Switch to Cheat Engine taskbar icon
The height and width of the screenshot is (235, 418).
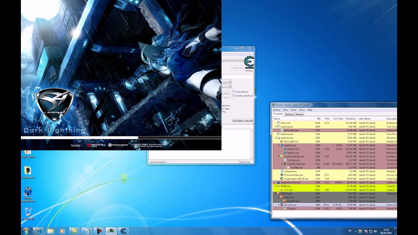click(x=124, y=231)
